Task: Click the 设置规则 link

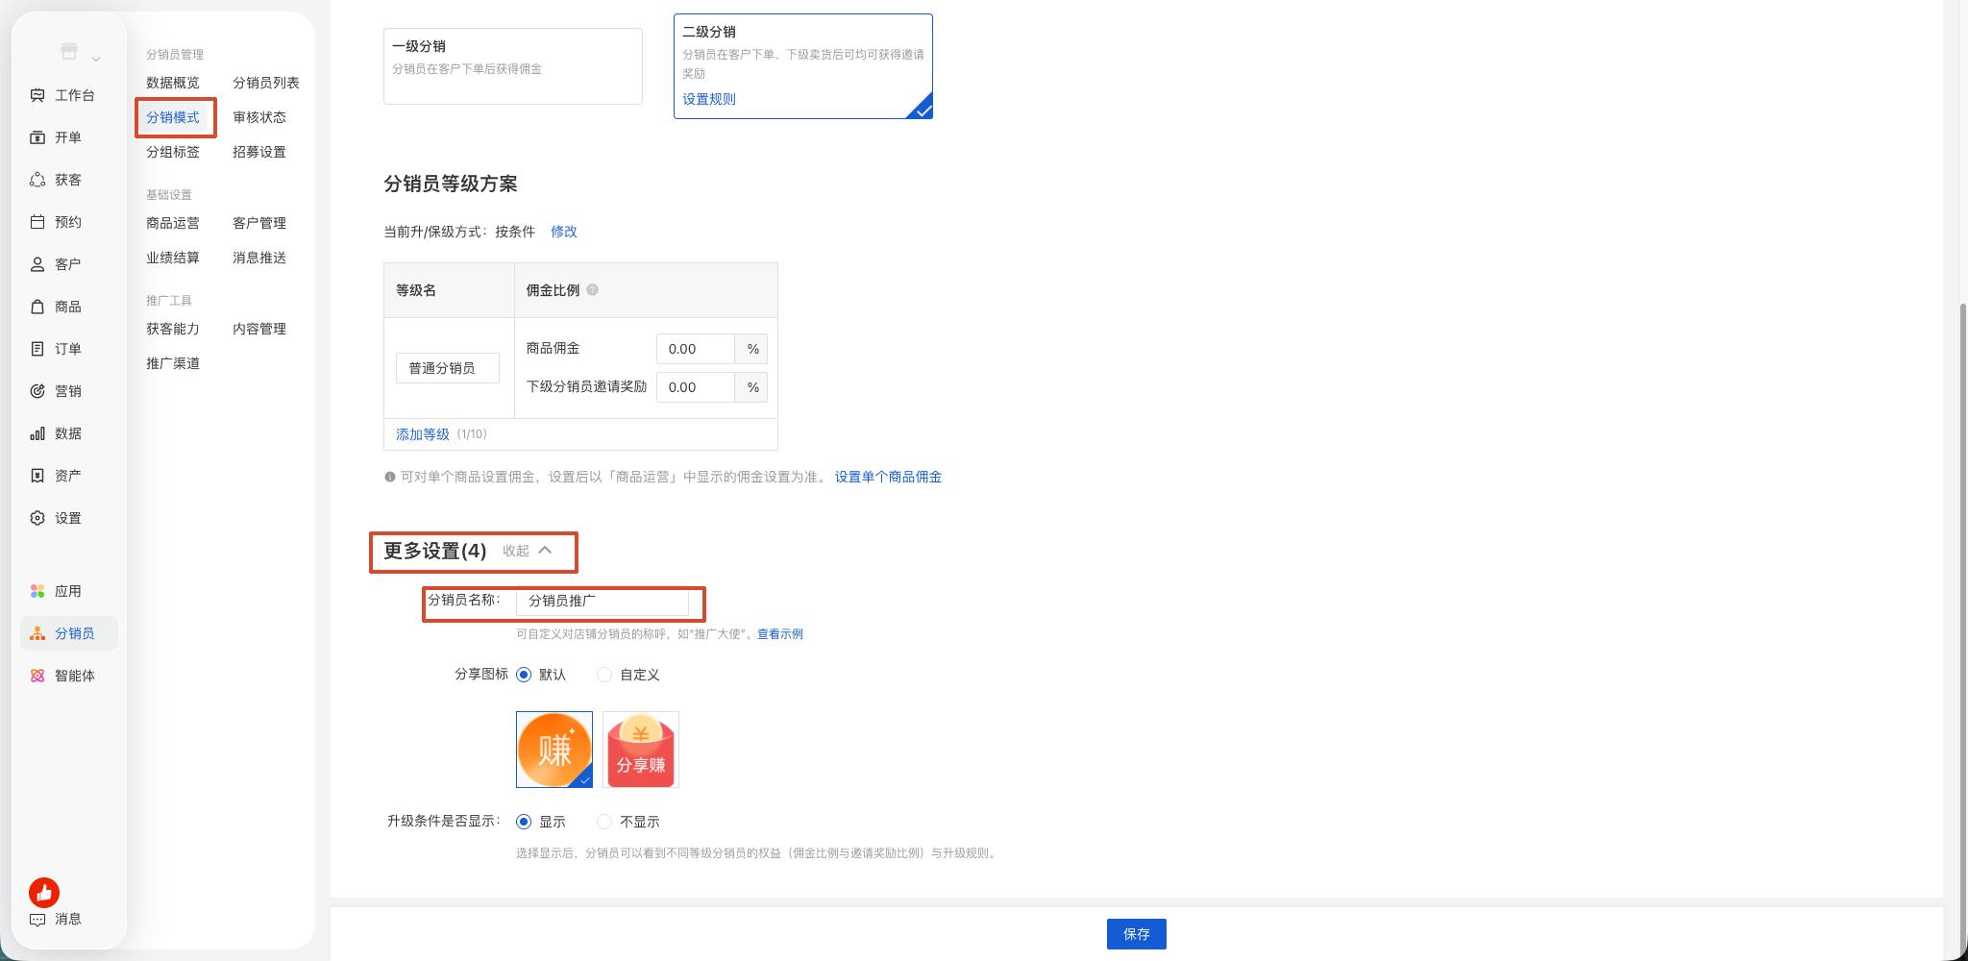Action: click(709, 99)
